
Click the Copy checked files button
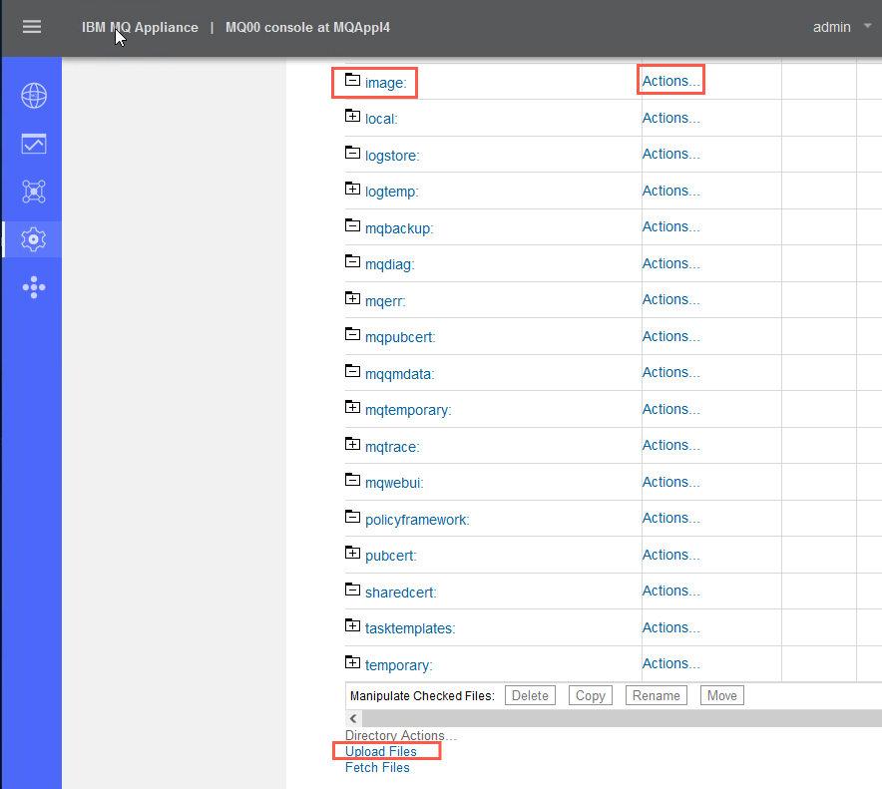(590, 695)
